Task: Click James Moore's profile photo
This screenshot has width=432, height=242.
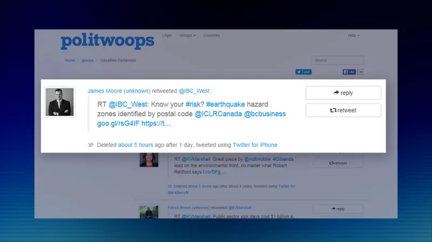Action: (x=59, y=102)
